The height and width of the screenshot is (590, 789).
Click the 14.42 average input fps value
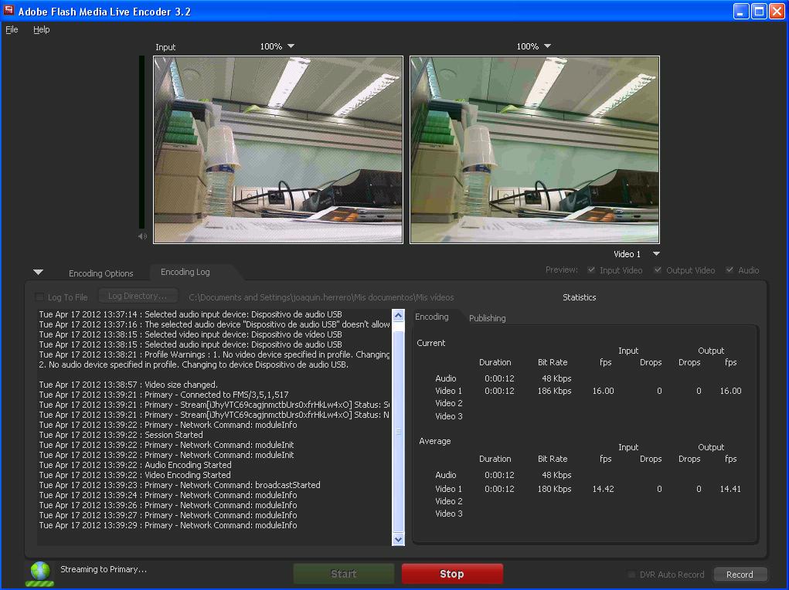[603, 489]
